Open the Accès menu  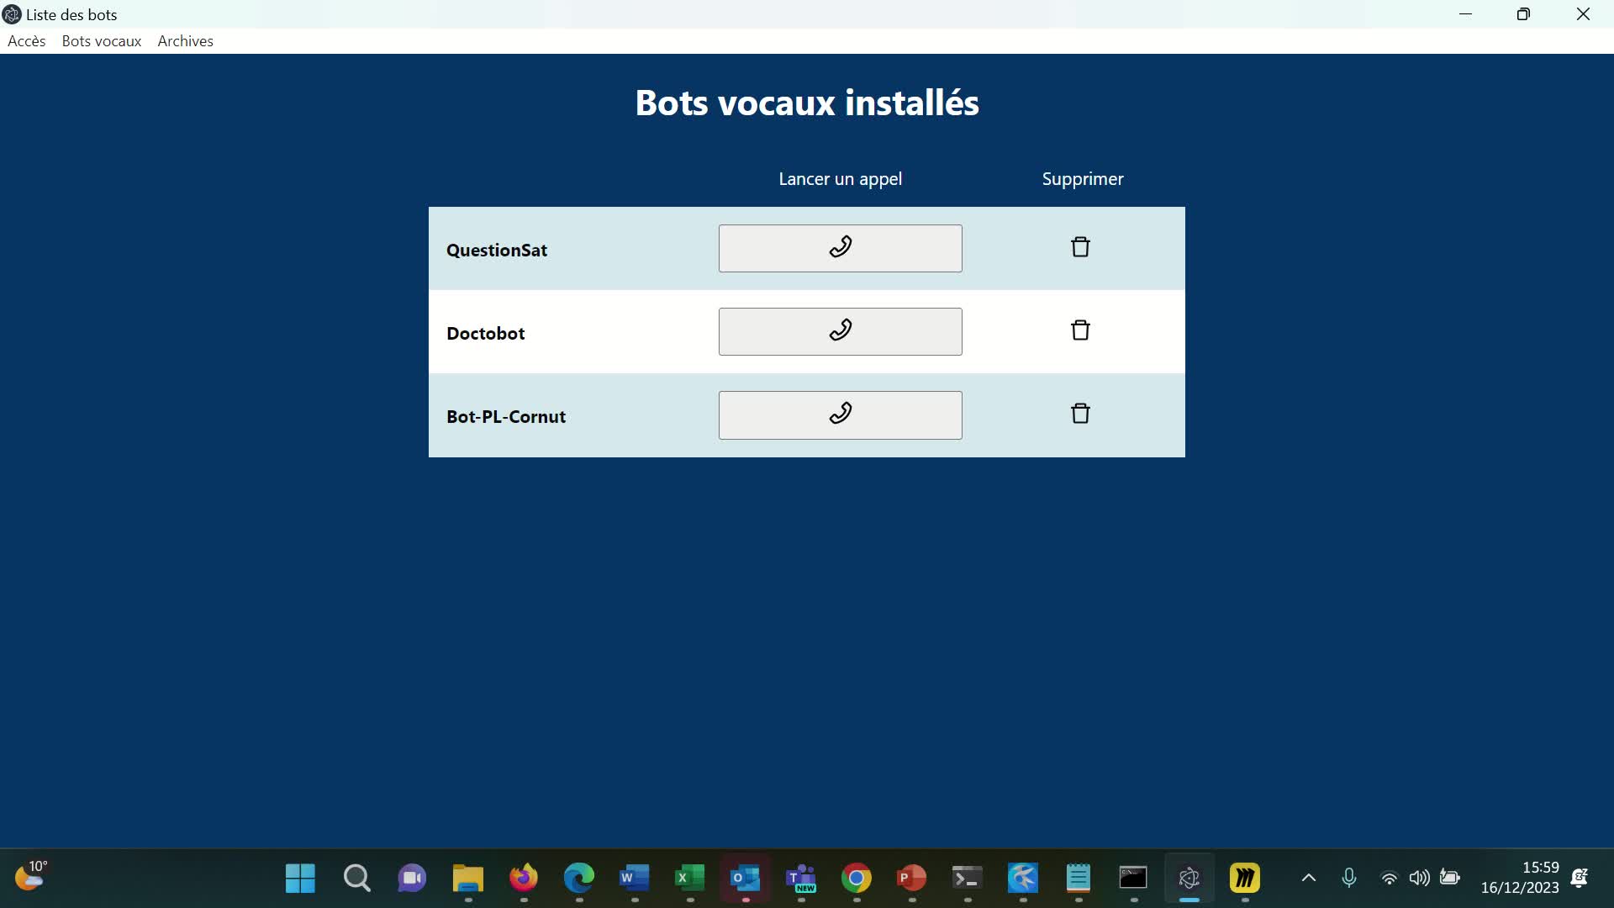[27, 41]
